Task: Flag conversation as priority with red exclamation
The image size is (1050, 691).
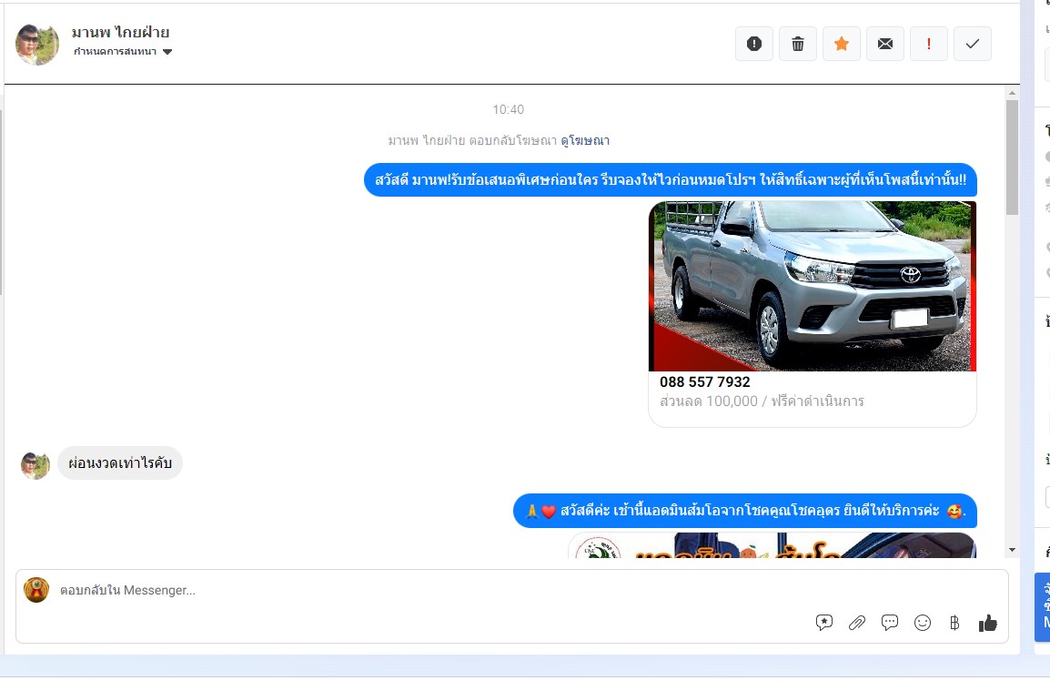Action: (x=929, y=44)
